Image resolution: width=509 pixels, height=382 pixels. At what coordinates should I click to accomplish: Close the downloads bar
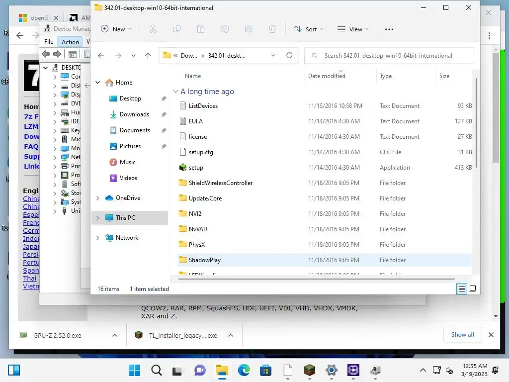(x=491, y=335)
